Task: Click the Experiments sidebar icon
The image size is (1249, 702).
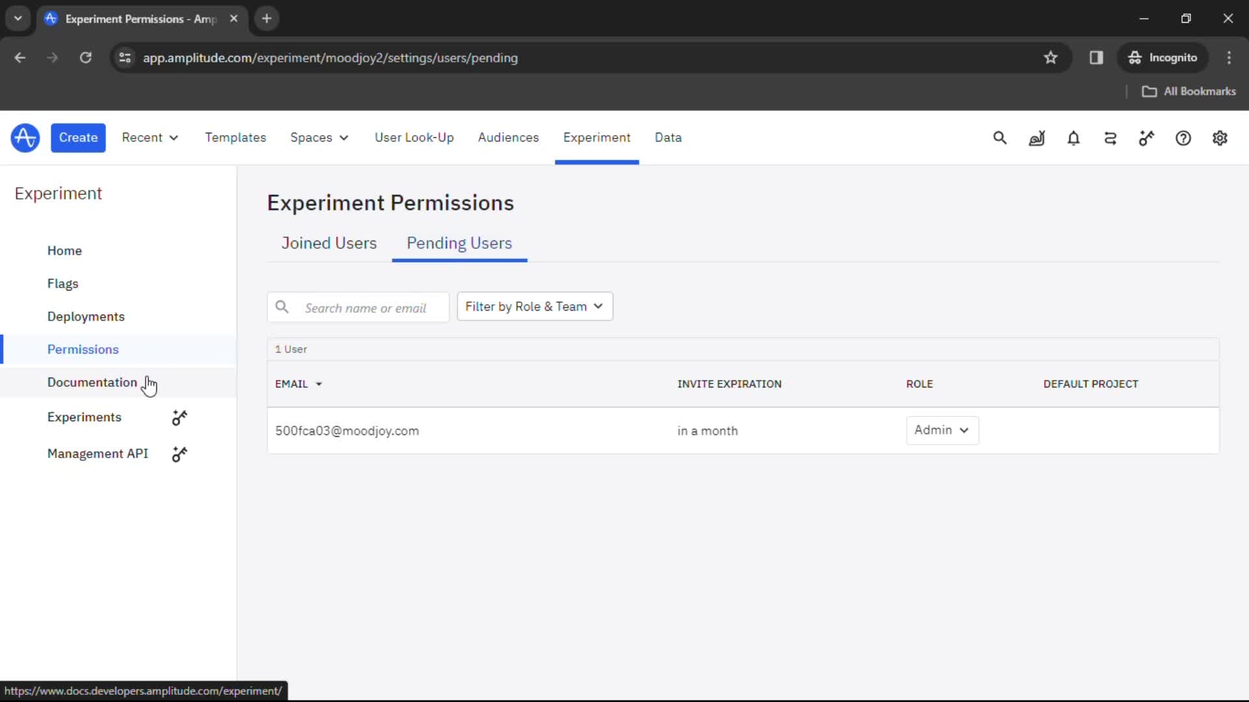Action: click(x=180, y=417)
